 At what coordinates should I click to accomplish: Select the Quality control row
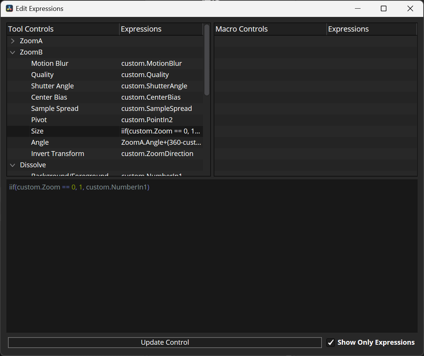[42, 75]
